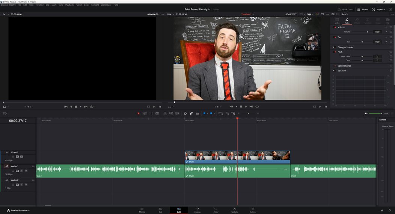The height and width of the screenshot is (214, 395).
Task: Expand the top-right workspace panel chevron
Action: [x=390, y=9]
